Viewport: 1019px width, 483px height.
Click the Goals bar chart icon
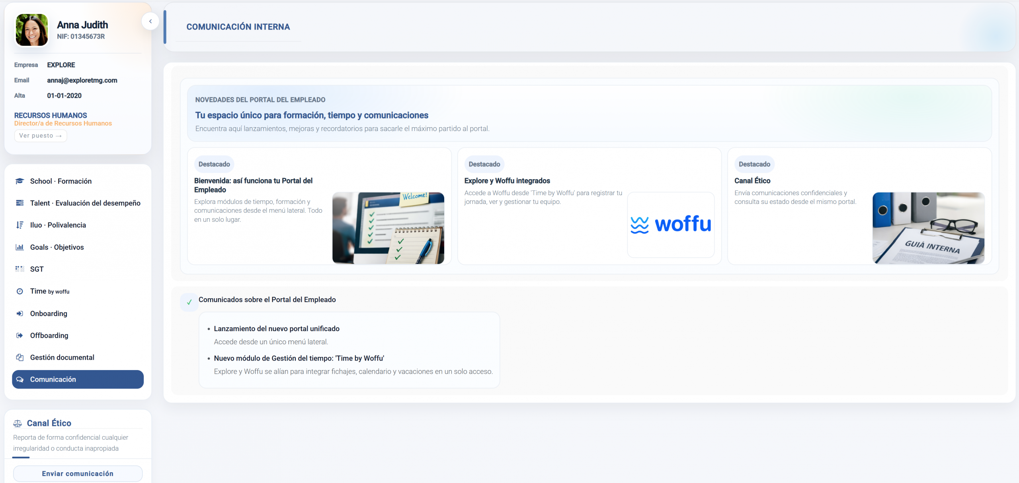coord(20,247)
